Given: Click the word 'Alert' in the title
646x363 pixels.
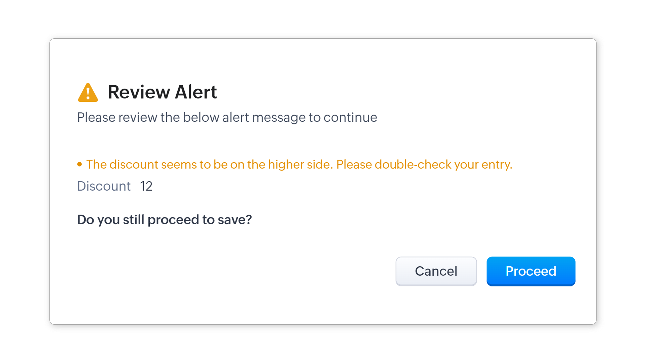Looking at the screenshot, I should [196, 92].
